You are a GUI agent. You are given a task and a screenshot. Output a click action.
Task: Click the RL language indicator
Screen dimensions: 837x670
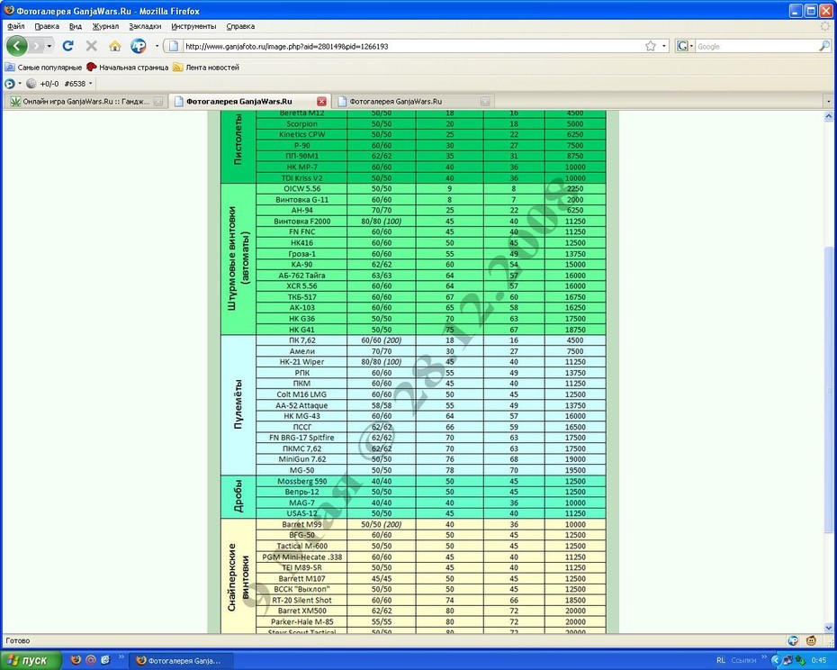point(721,660)
